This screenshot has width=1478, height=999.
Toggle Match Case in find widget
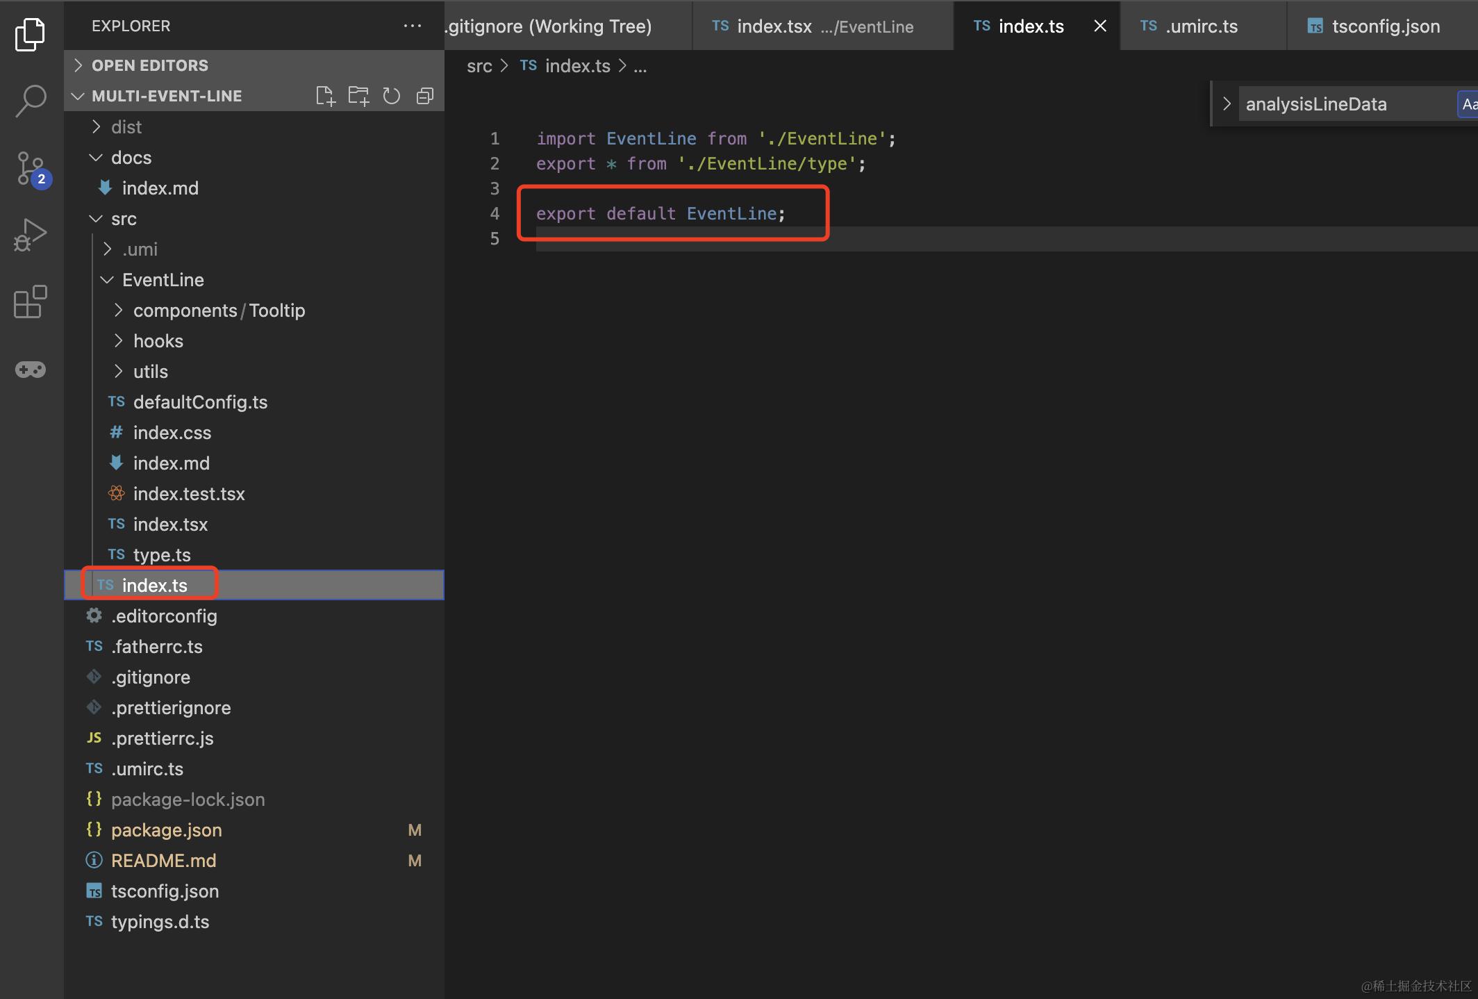tap(1468, 104)
